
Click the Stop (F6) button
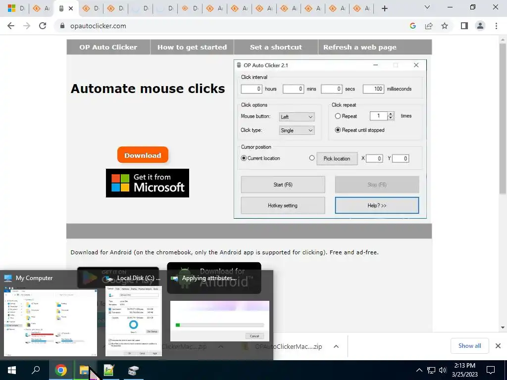377,185
